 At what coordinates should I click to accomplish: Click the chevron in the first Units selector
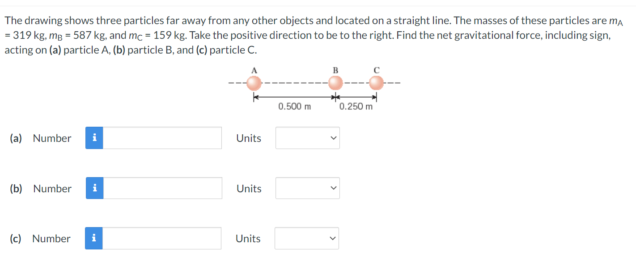click(x=333, y=138)
